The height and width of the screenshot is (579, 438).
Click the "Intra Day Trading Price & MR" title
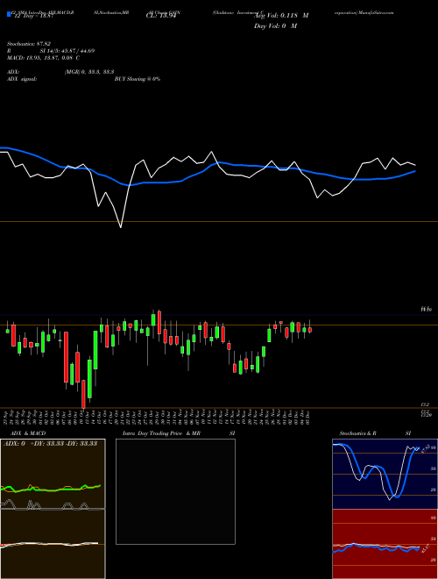tap(161, 433)
